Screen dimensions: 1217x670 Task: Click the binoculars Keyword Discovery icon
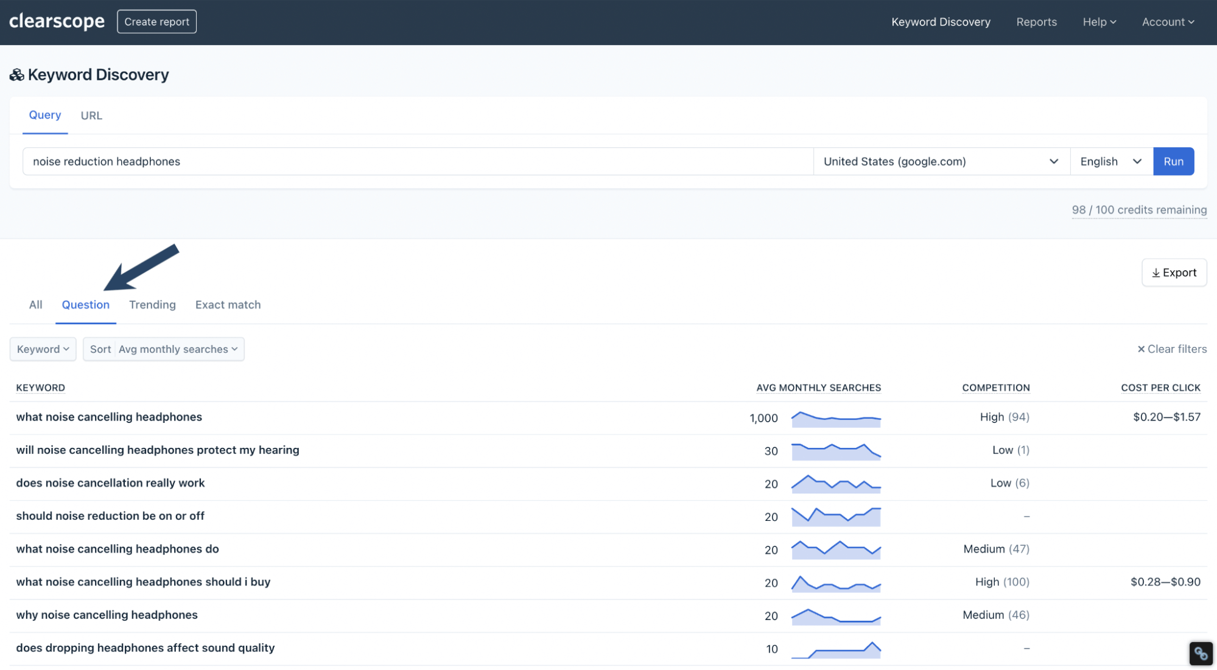pos(17,75)
